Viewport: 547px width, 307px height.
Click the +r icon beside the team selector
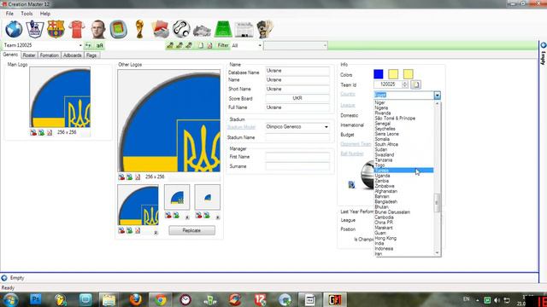(88, 45)
